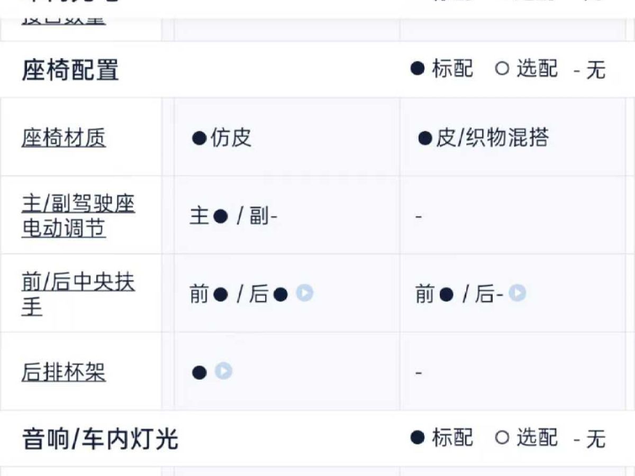Tap the hollow 选配 circle in 音响/车内灯光 header
The width and height of the screenshot is (635, 476).
pos(502,437)
